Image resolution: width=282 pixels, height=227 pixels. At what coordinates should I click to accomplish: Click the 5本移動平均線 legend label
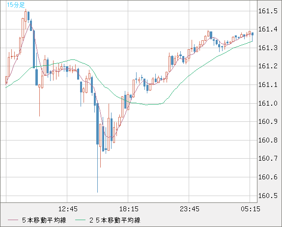(x=44, y=220)
